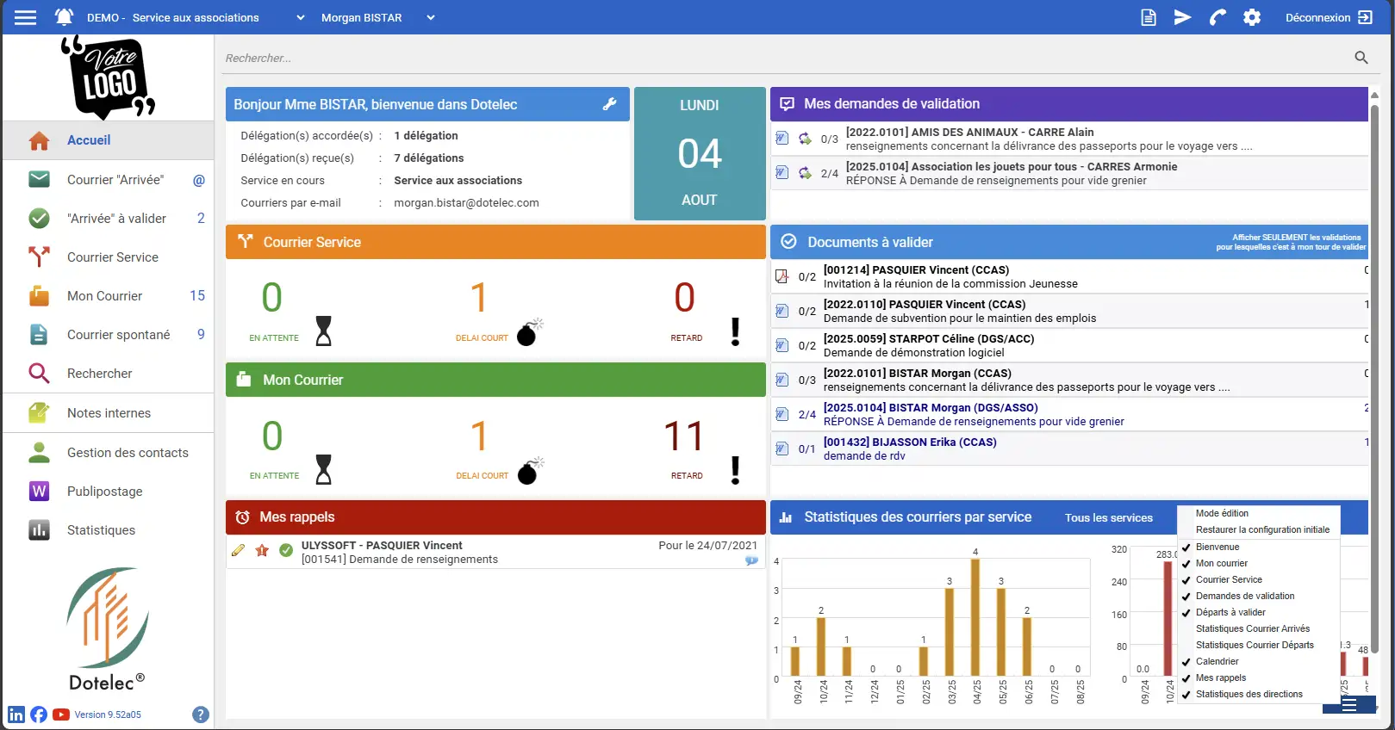The height and width of the screenshot is (730, 1395).
Task: Click the wrench icon in welcome panel
Action: tap(609, 104)
